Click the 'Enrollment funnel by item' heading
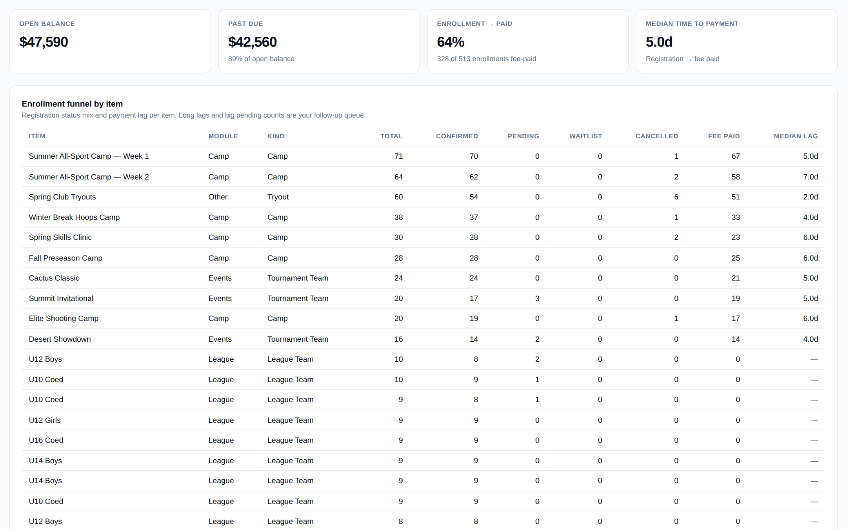Image resolution: width=847 pixels, height=529 pixels. [x=72, y=104]
